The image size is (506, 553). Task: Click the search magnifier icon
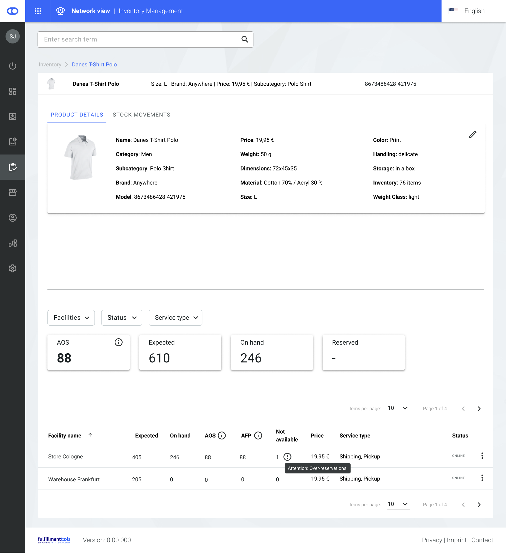click(x=245, y=40)
